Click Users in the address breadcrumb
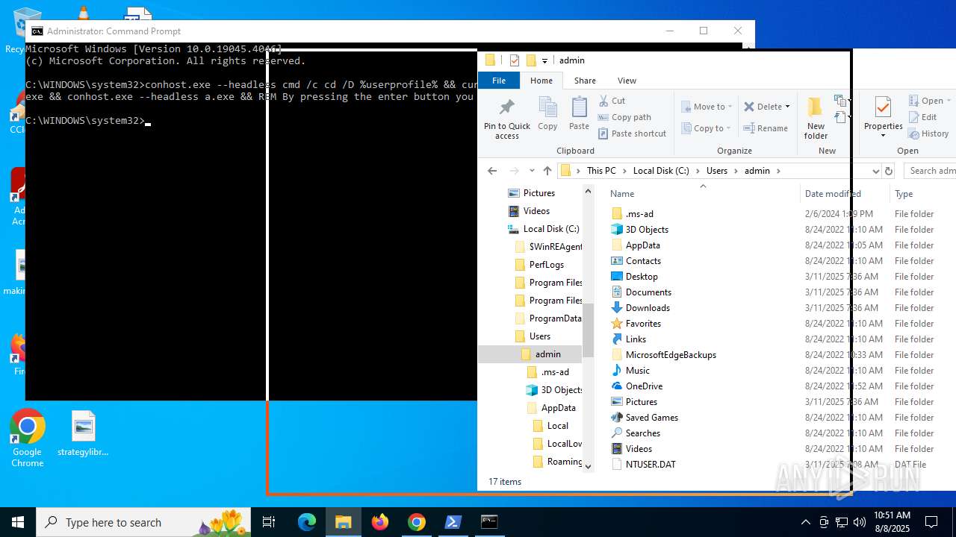Screen dimensions: 956x537 point(717,171)
